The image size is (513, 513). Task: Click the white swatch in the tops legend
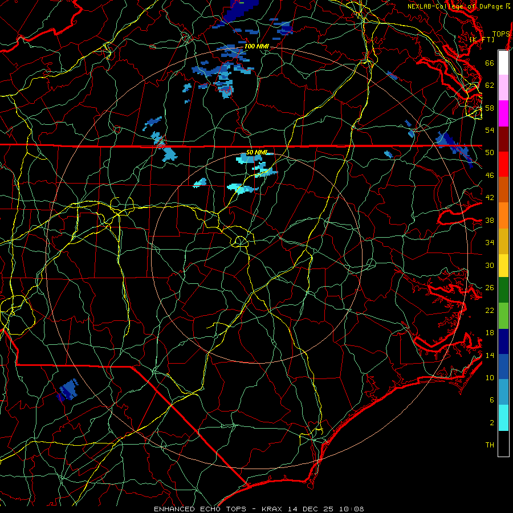[x=503, y=63]
